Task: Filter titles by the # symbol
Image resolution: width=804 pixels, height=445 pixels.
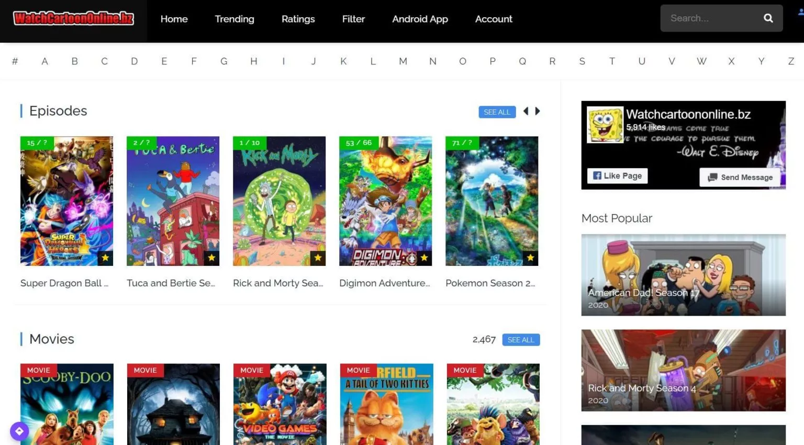Action: point(15,61)
